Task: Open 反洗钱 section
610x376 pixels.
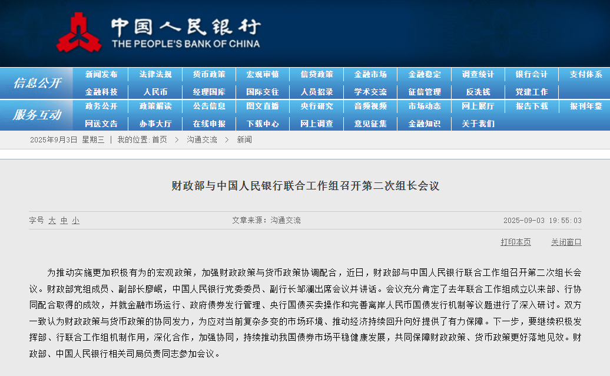Action: point(478,92)
